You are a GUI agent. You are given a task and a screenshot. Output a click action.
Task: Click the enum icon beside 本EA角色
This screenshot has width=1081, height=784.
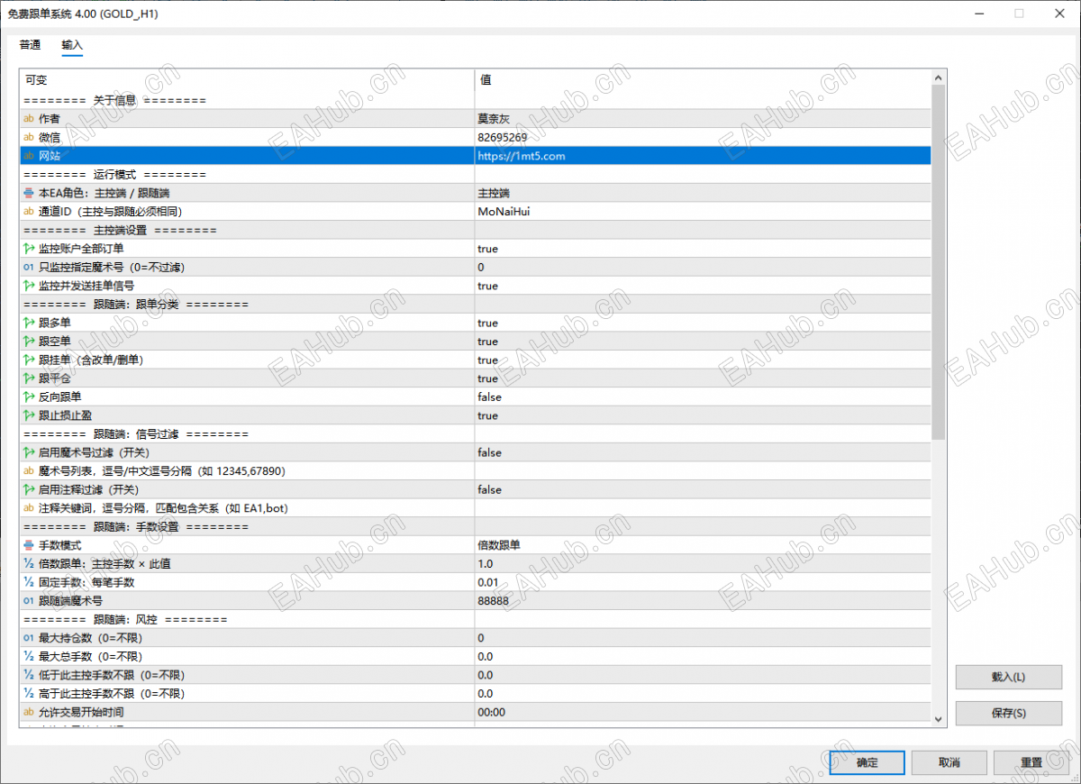28,193
